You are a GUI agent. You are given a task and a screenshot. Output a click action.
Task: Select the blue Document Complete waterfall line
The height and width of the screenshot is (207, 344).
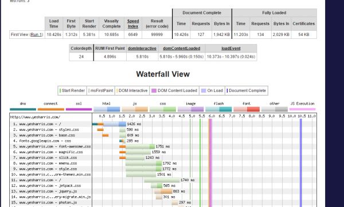tap(301, 162)
